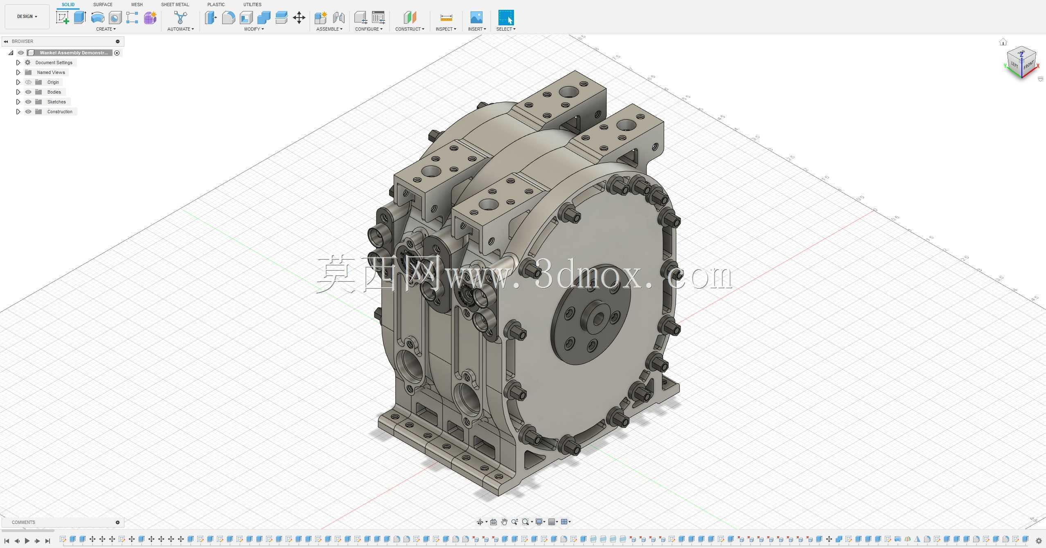Switch to the UTILITIES tab
The height and width of the screenshot is (548, 1046).
pyautogui.click(x=252, y=4)
